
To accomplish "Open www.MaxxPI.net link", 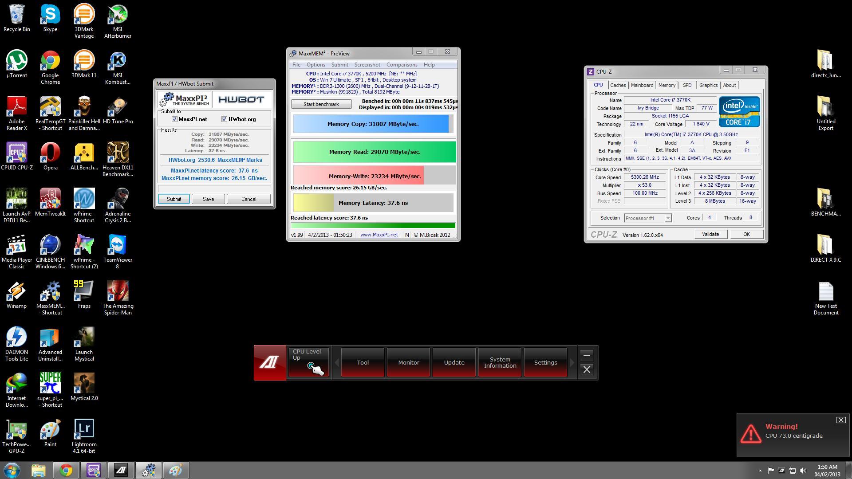I will click(x=379, y=235).
